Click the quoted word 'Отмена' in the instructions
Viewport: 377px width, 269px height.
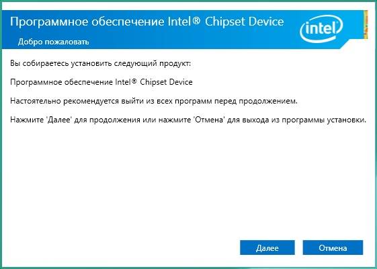tap(209, 120)
